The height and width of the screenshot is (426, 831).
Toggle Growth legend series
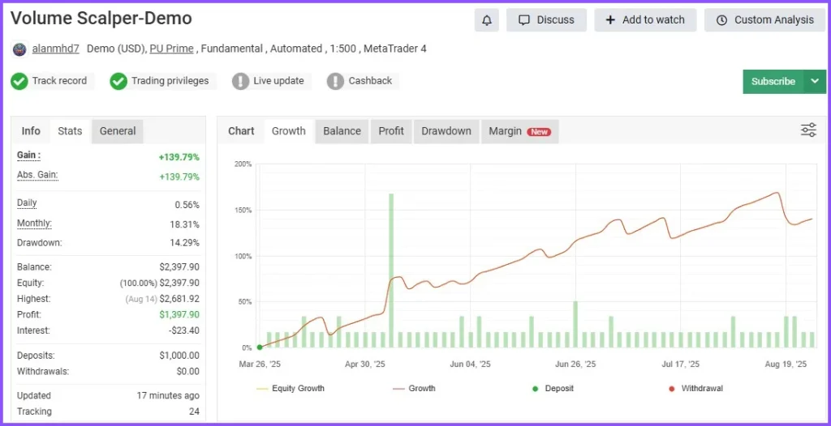coord(415,389)
